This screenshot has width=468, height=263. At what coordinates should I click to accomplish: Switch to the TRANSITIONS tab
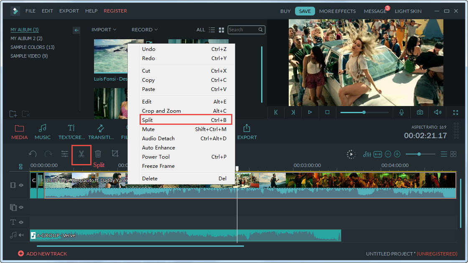(101, 132)
